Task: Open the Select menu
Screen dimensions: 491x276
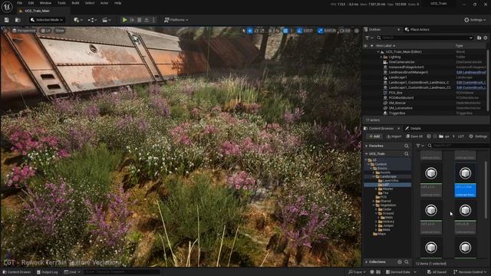Action: tap(90, 3)
